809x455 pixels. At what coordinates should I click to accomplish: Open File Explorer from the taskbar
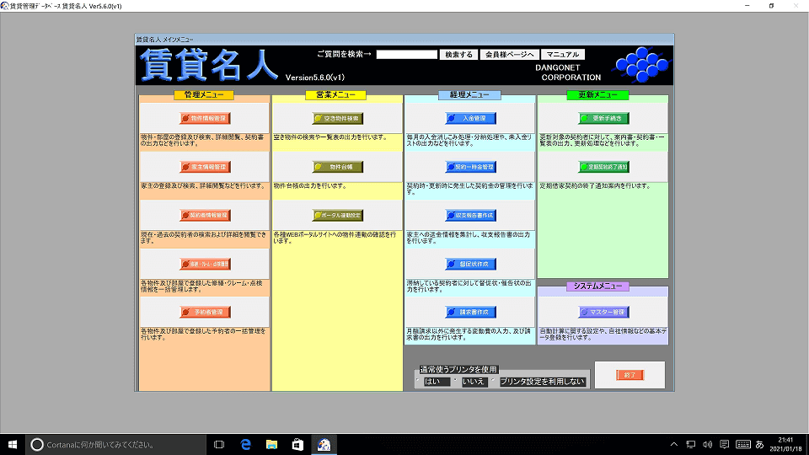pyautogui.click(x=272, y=444)
